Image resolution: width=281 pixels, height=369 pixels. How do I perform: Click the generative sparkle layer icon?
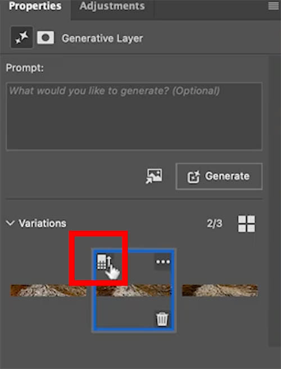coord(22,38)
